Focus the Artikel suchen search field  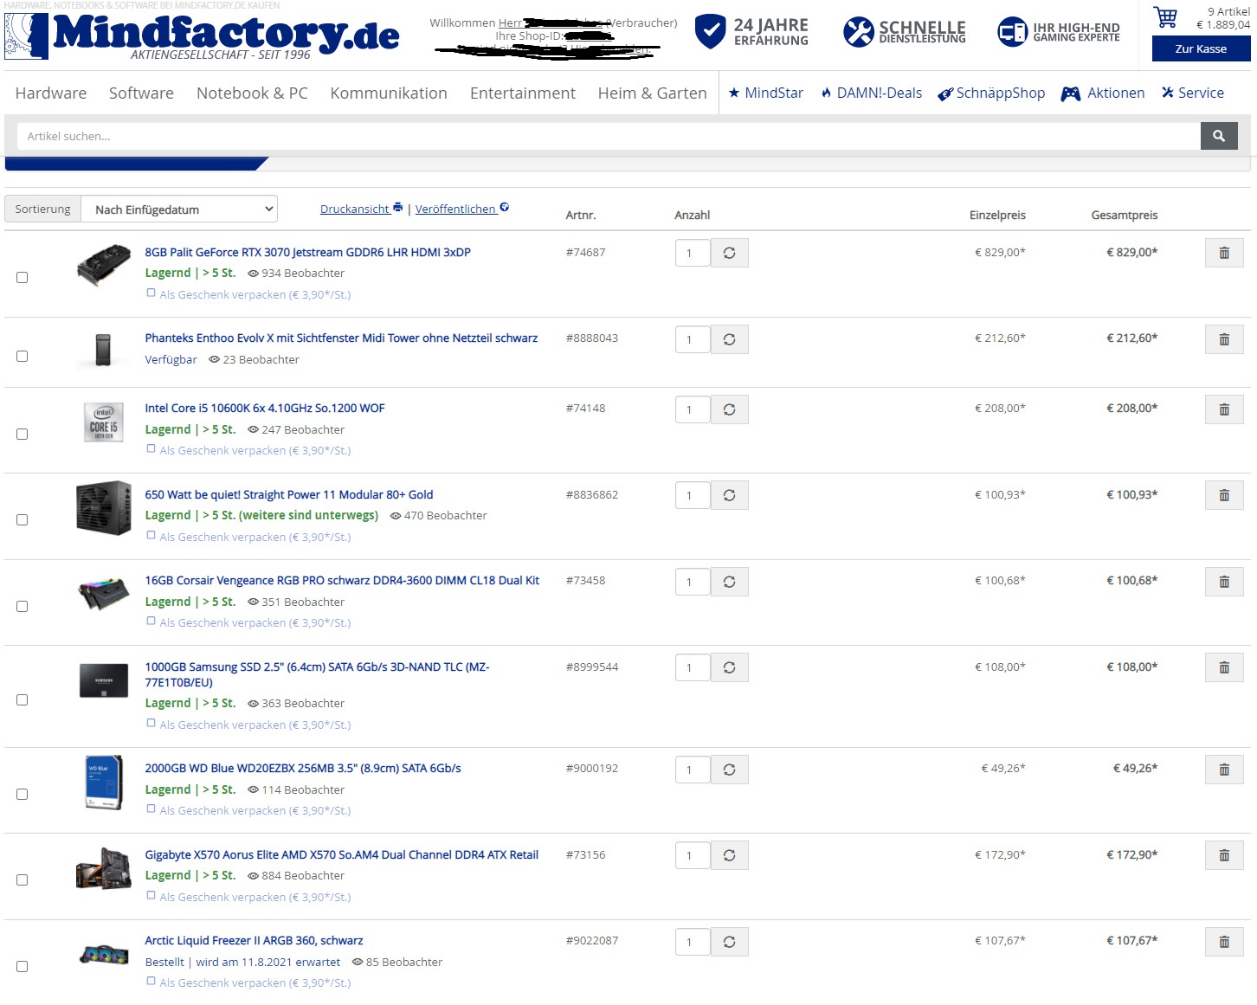(609, 136)
